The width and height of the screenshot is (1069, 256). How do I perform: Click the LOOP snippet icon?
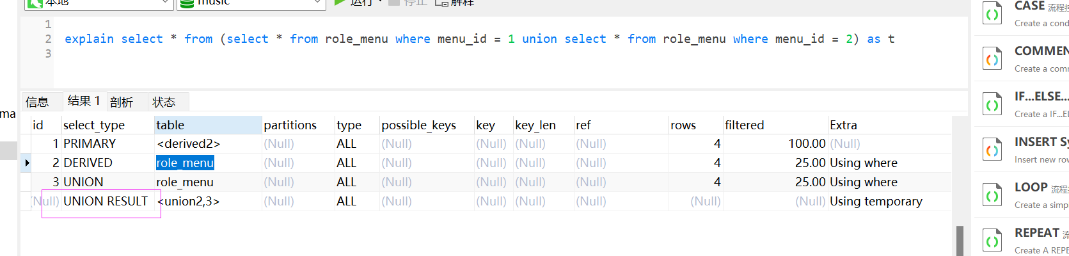(x=992, y=195)
